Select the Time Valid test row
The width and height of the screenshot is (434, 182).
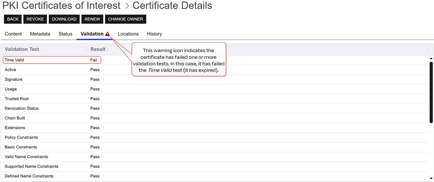pos(14,60)
